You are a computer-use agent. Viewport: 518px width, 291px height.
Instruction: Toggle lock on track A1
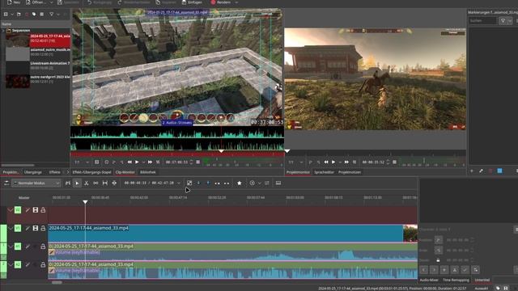[x=43, y=247]
